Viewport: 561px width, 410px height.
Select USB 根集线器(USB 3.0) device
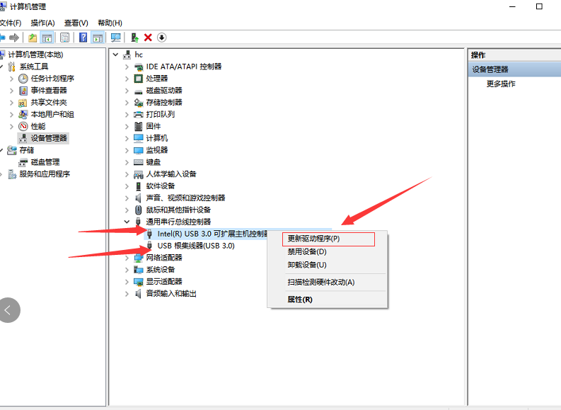tap(195, 246)
